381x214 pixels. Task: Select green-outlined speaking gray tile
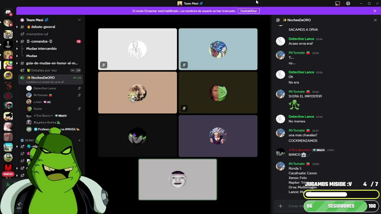(x=178, y=180)
